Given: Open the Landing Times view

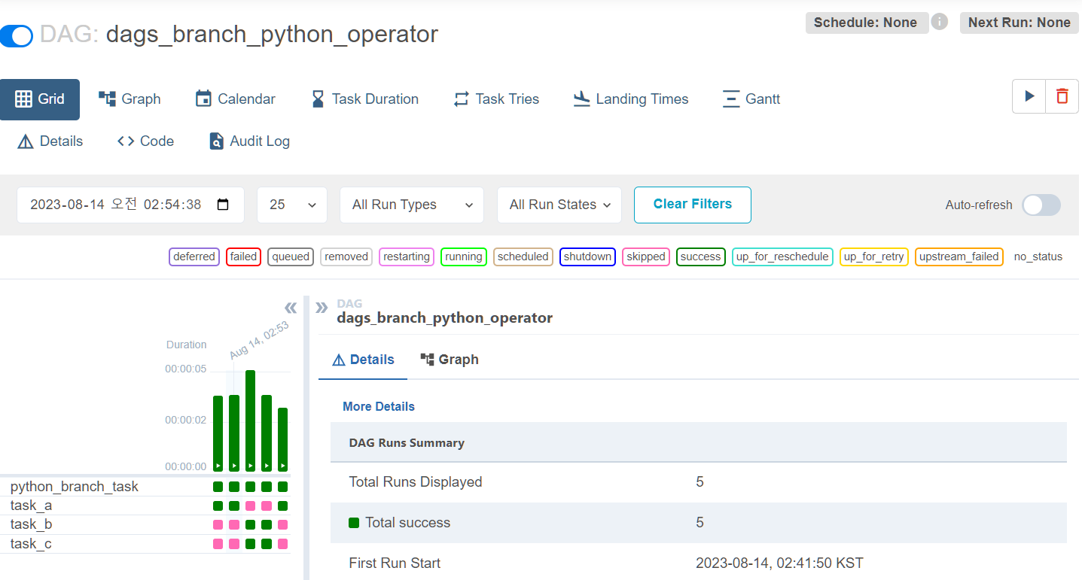Looking at the screenshot, I should point(630,99).
